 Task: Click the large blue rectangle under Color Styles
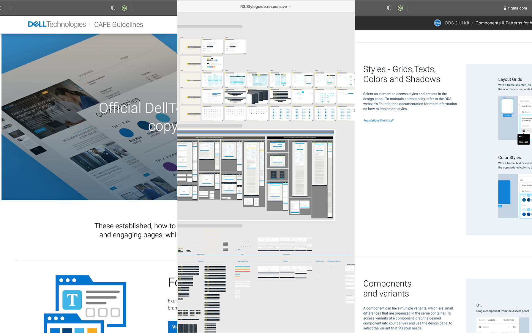tap(504, 192)
